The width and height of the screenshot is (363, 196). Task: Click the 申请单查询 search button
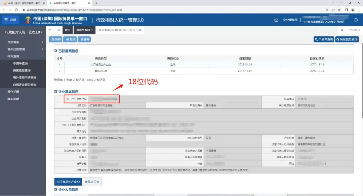[x=324, y=39]
